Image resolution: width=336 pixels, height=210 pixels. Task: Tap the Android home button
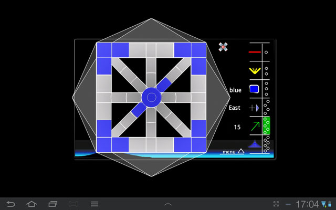pyautogui.click(x=31, y=204)
